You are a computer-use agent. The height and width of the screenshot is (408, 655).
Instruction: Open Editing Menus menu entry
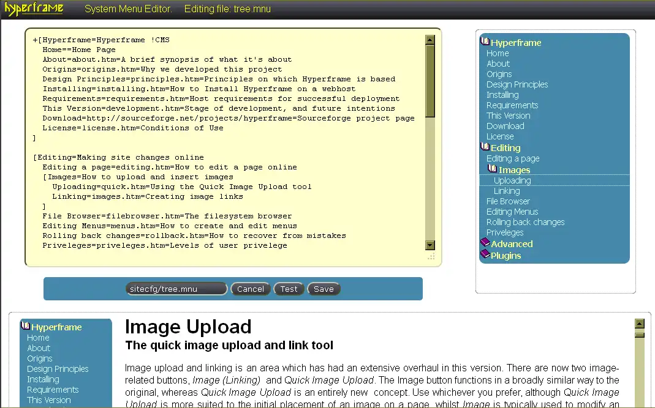[512, 212]
